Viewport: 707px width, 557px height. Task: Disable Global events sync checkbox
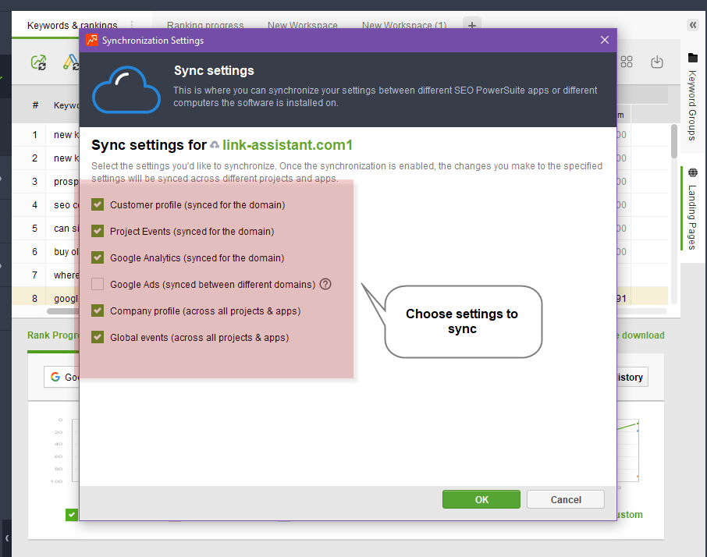coord(98,337)
